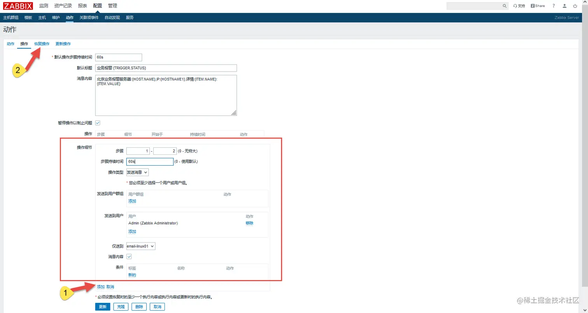
Task: Go to 动作 submenu in blue bar
Action: click(x=70, y=17)
